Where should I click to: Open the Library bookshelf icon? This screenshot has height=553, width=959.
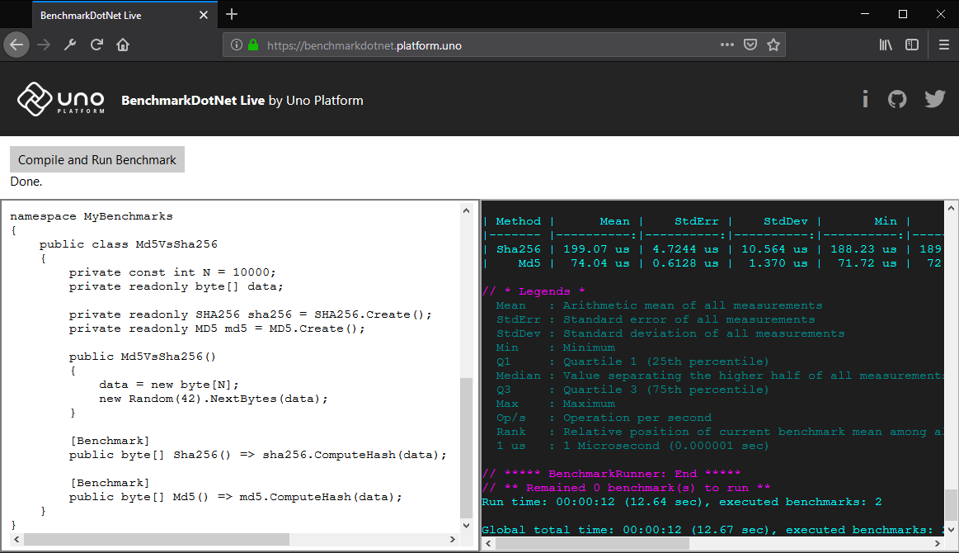tap(886, 45)
